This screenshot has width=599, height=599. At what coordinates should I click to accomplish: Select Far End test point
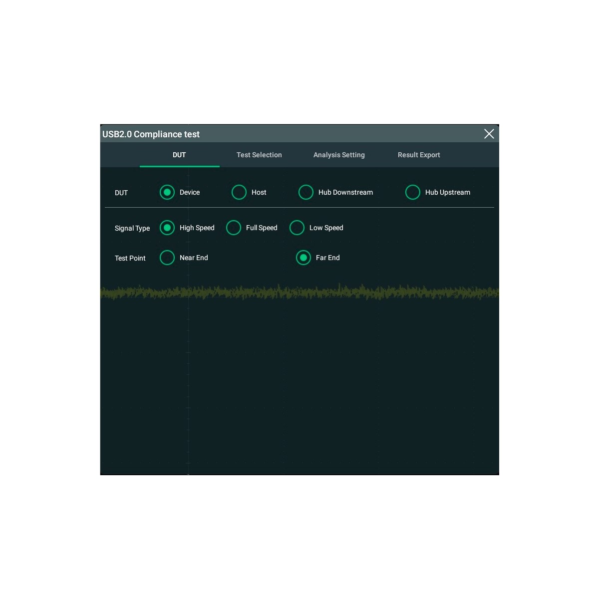[x=303, y=258]
